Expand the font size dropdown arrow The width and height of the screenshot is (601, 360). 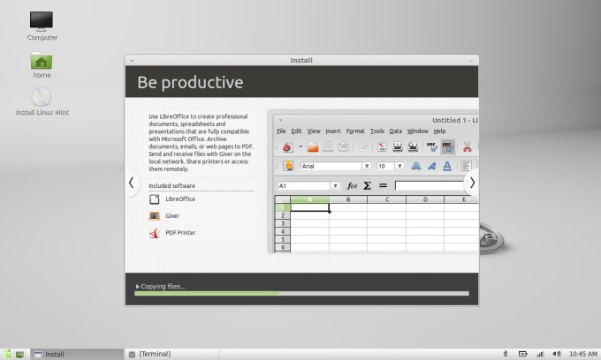[399, 166]
